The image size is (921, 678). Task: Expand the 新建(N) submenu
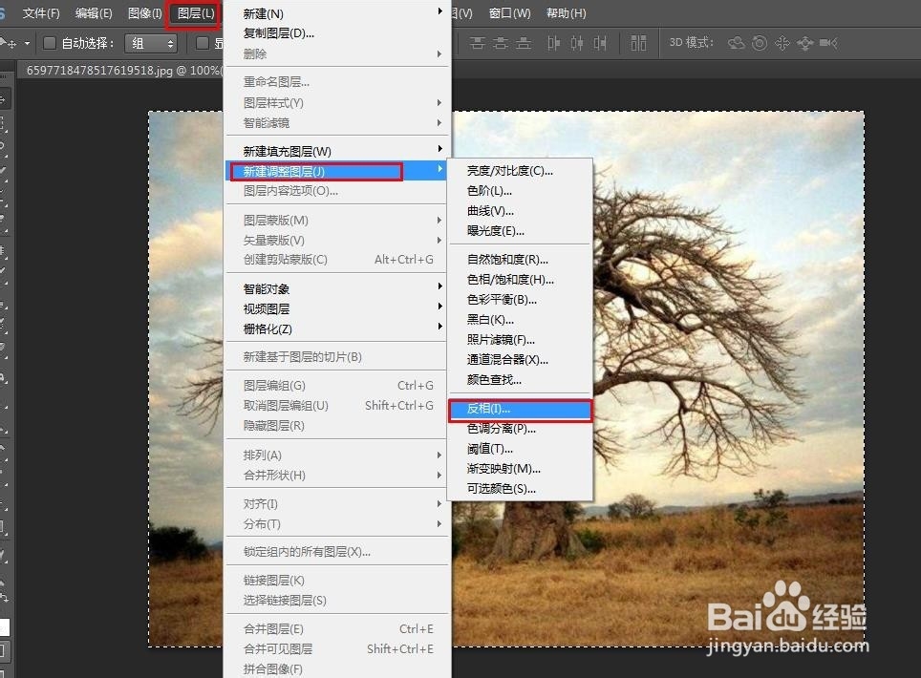click(439, 11)
